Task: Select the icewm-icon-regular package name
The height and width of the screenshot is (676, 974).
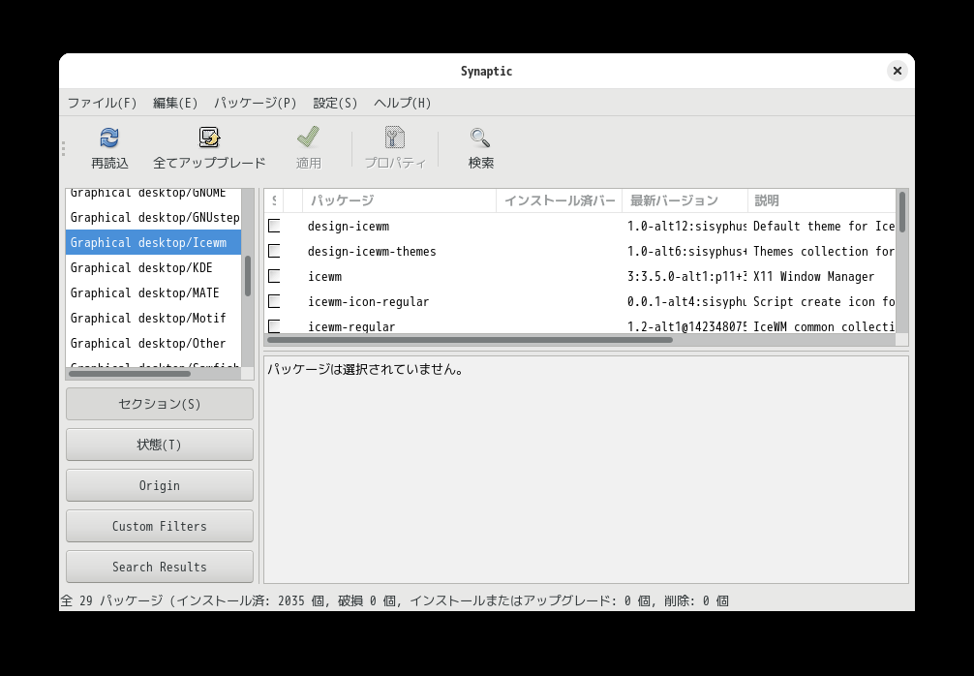Action: point(368,302)
